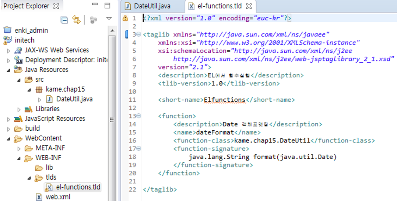Click the Deployment Descriptor icon

click(18, 60)
